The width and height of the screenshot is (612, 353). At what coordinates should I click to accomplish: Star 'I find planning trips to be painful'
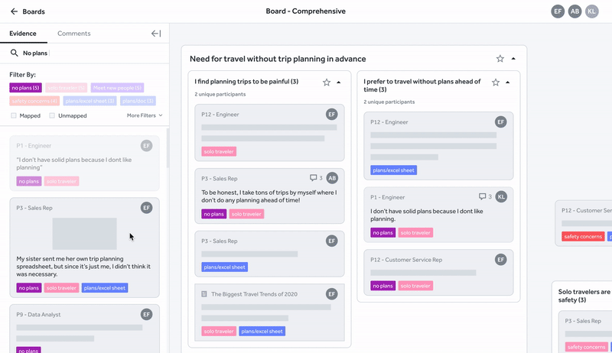(x=327, y=83)
